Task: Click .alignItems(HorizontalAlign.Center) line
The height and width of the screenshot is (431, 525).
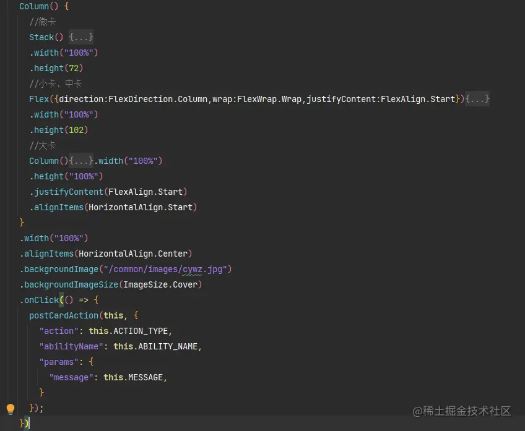Action: tap(106, 254)
